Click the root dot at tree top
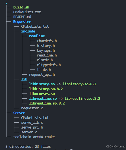126x150 pixels. (6, 3)
